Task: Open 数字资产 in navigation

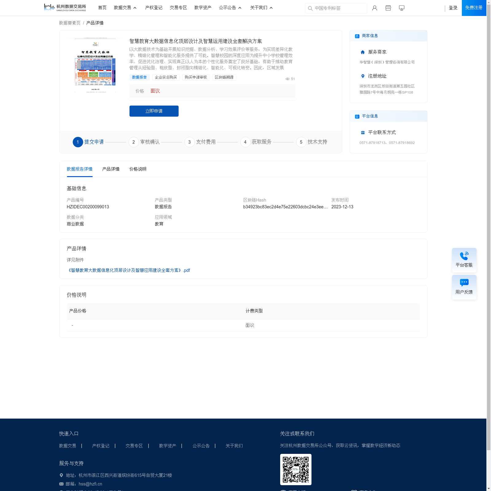Action: click(203, 8)
